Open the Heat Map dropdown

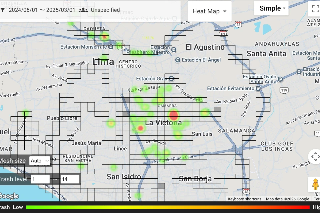click(x=209, y=11)
